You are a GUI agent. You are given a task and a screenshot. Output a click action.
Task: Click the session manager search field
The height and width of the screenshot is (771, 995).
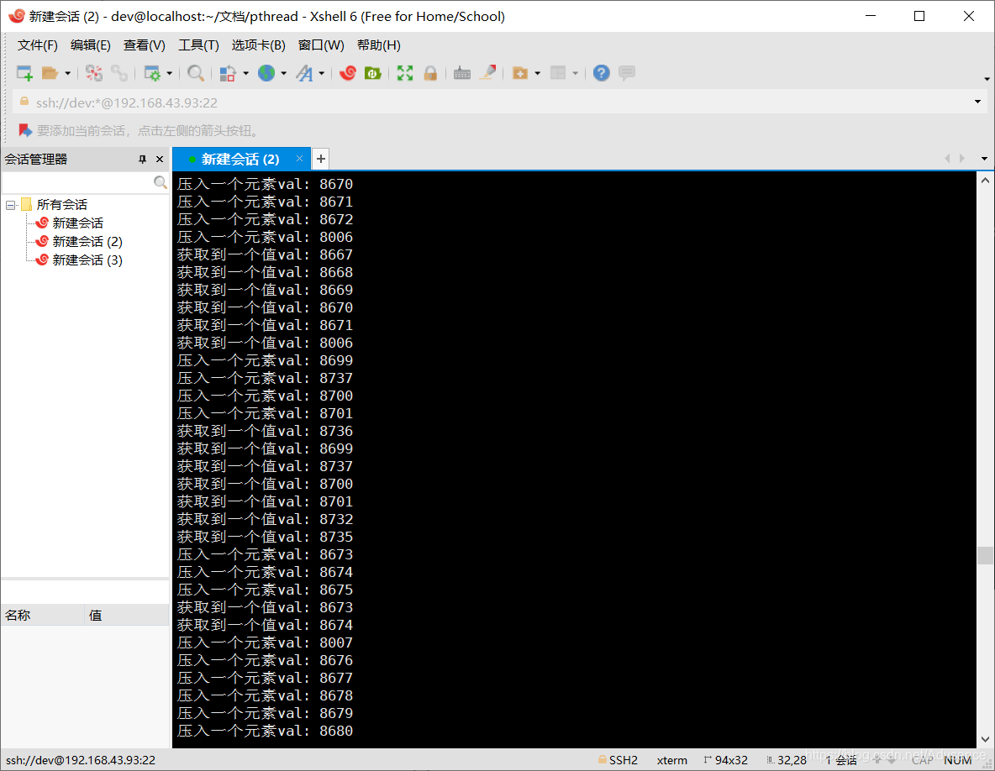[77, 182]
